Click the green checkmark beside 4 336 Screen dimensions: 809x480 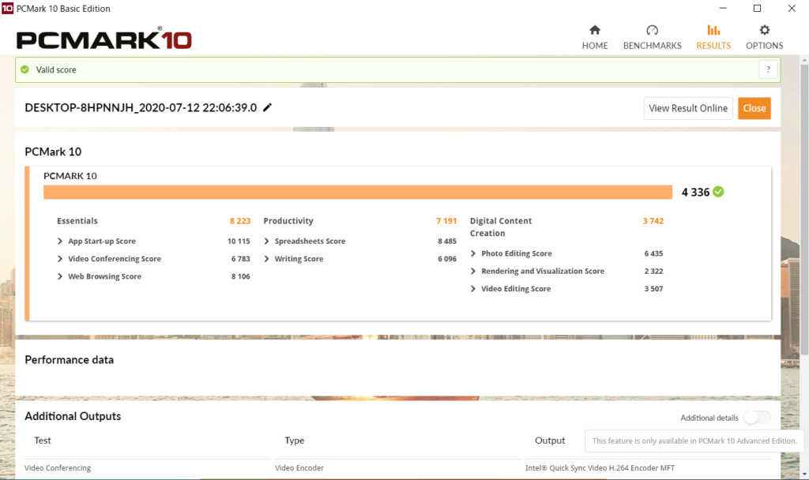tap(718, 192)
